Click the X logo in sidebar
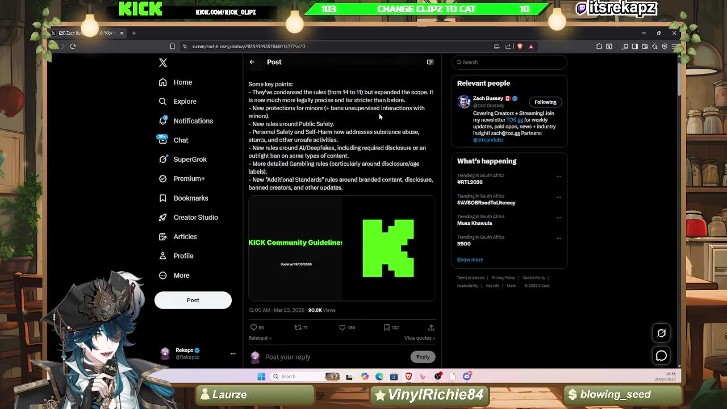Screen dimensions: 727x409 point(163,63)
